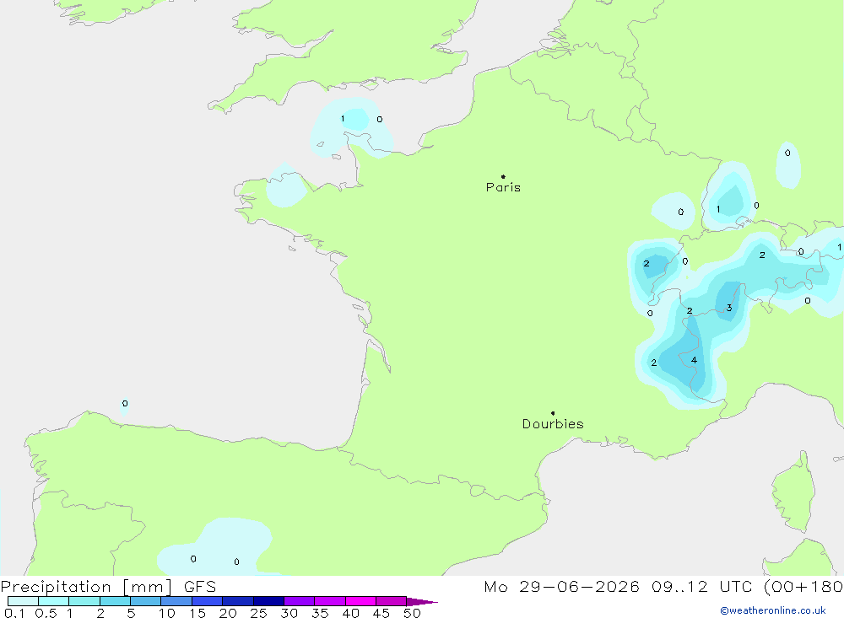Click the "15" legend scale label
Screen dimensions: 844x618
(197, 613)
